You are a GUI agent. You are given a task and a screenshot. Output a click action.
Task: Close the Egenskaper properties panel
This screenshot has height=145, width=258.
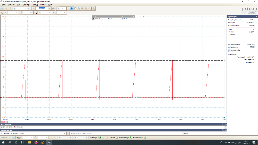[256, 16]
